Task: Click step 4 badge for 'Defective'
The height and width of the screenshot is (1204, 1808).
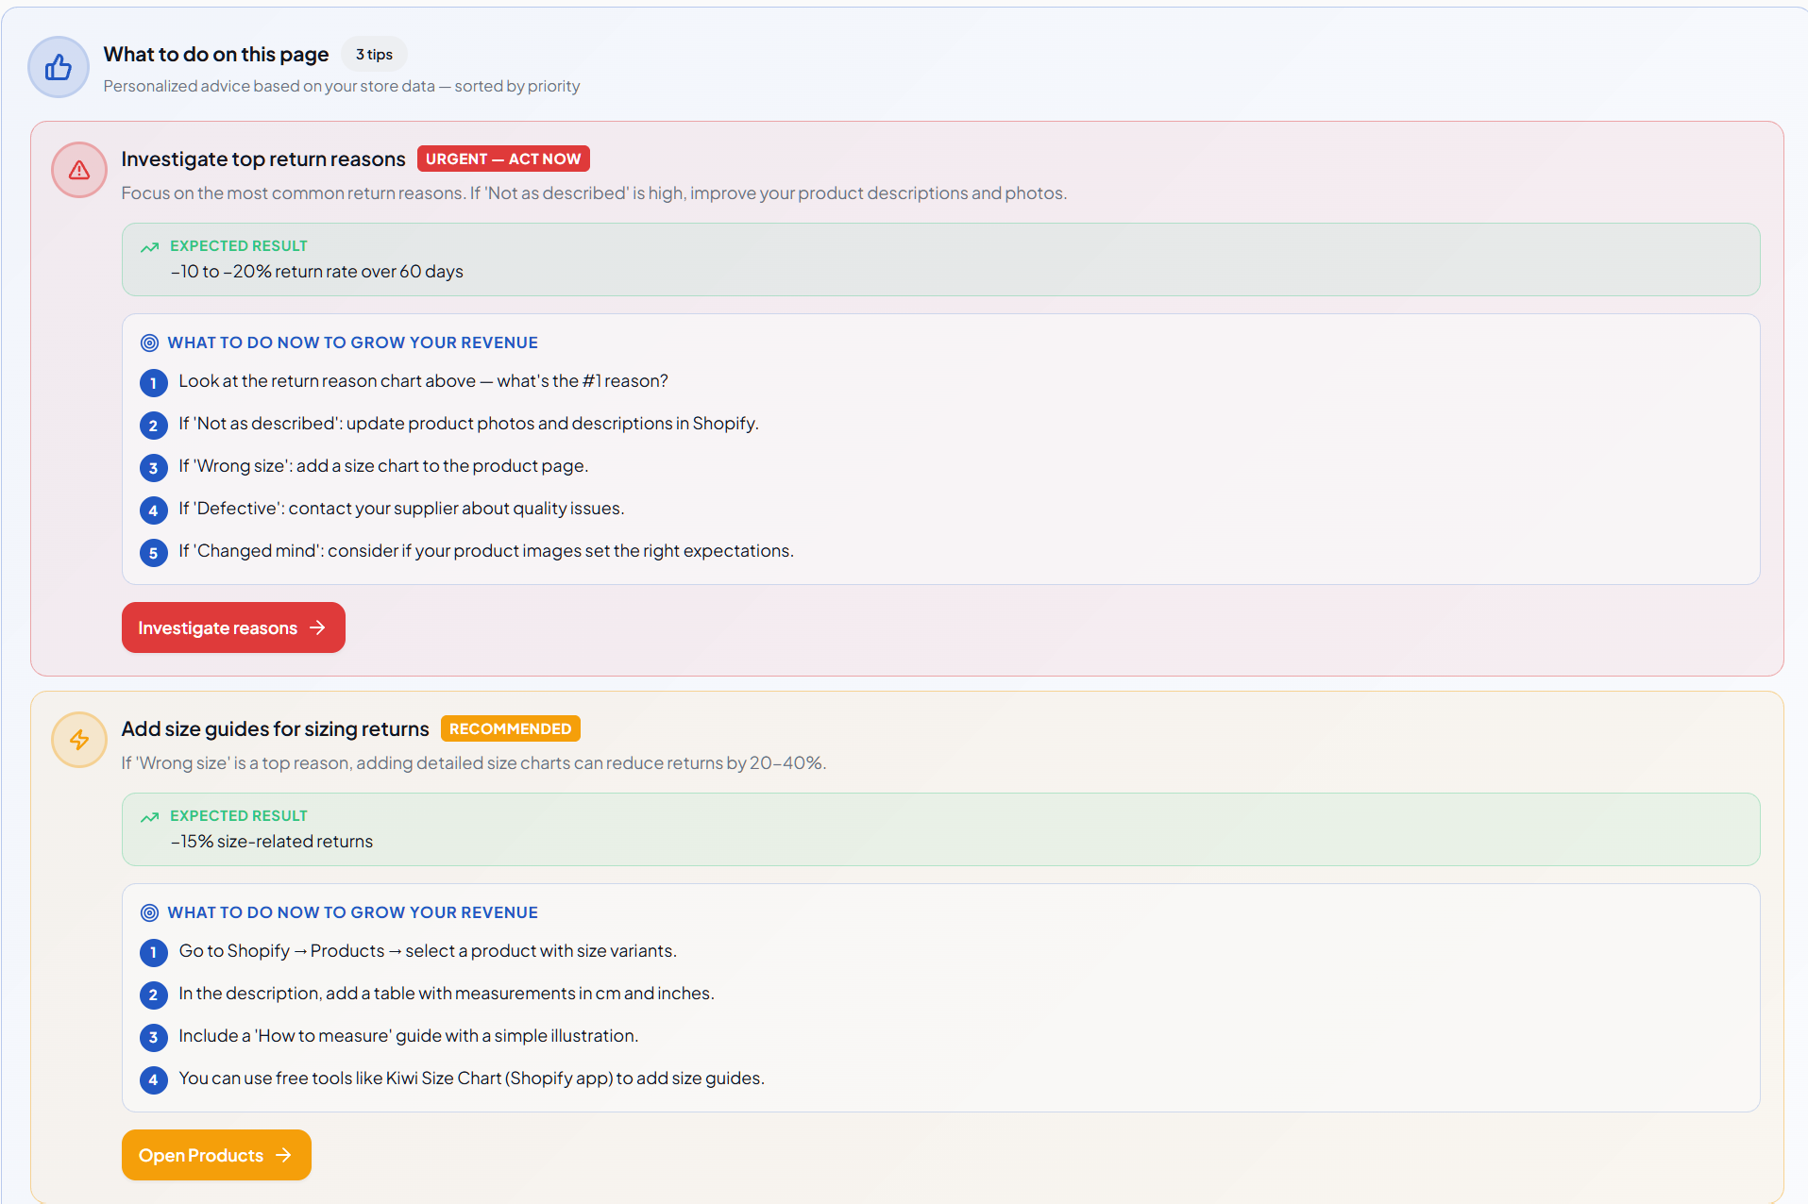Action: (153, 510)
